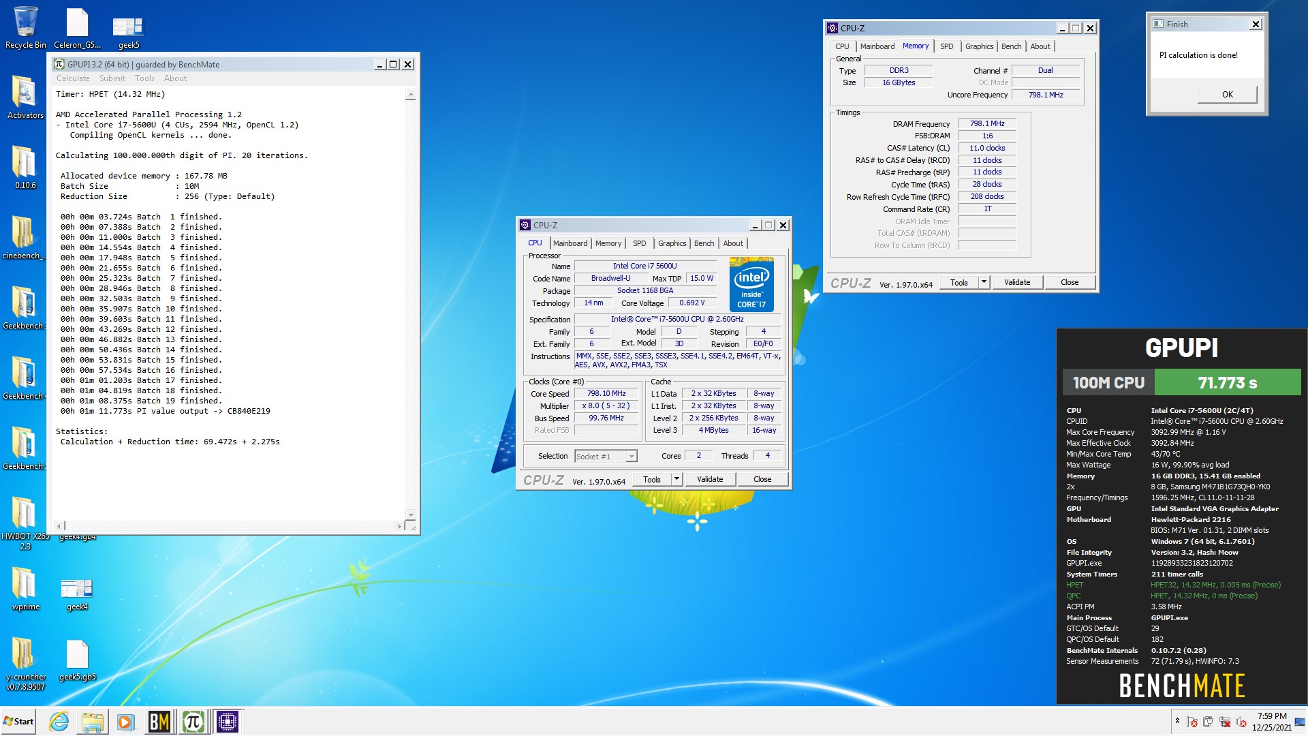Viewport: 1308px width, 736px height.
Task: Open Socket #1 selection dropdown
Action: (605, 456)
